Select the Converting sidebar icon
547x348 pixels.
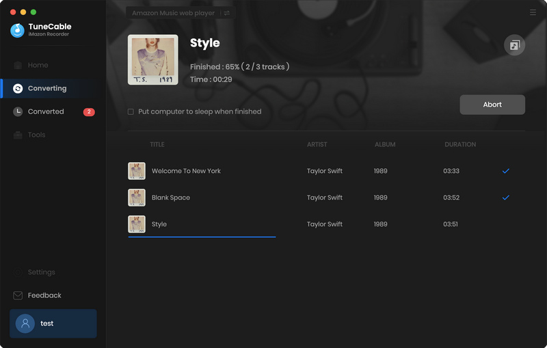pyautogui.click(x=18, y=89)
